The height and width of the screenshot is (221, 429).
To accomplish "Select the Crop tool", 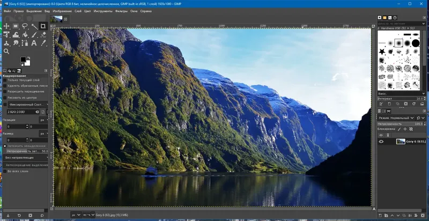I will [43, 26].
